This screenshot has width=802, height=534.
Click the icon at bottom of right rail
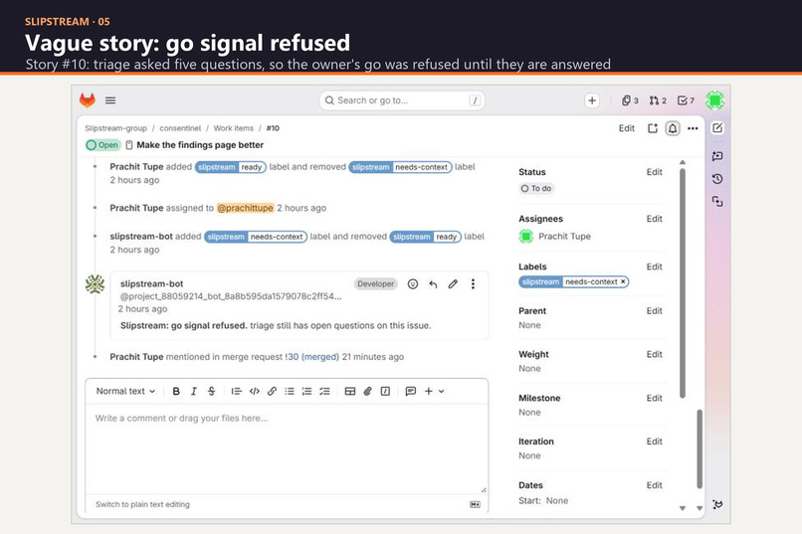[717, 504]
